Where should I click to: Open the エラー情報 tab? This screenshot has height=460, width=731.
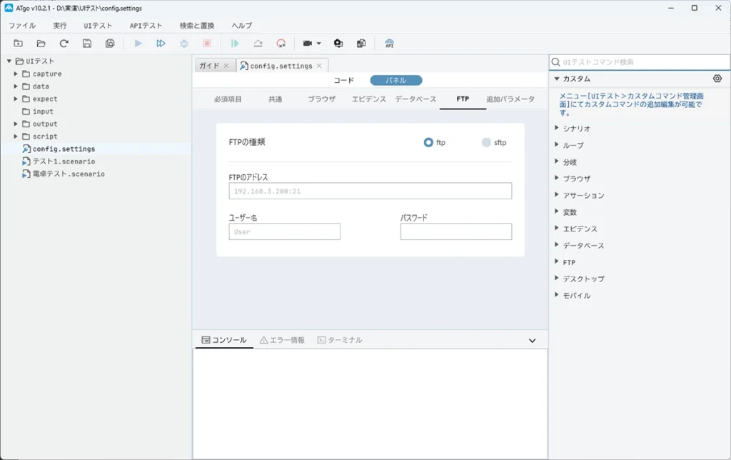(282, 340)
